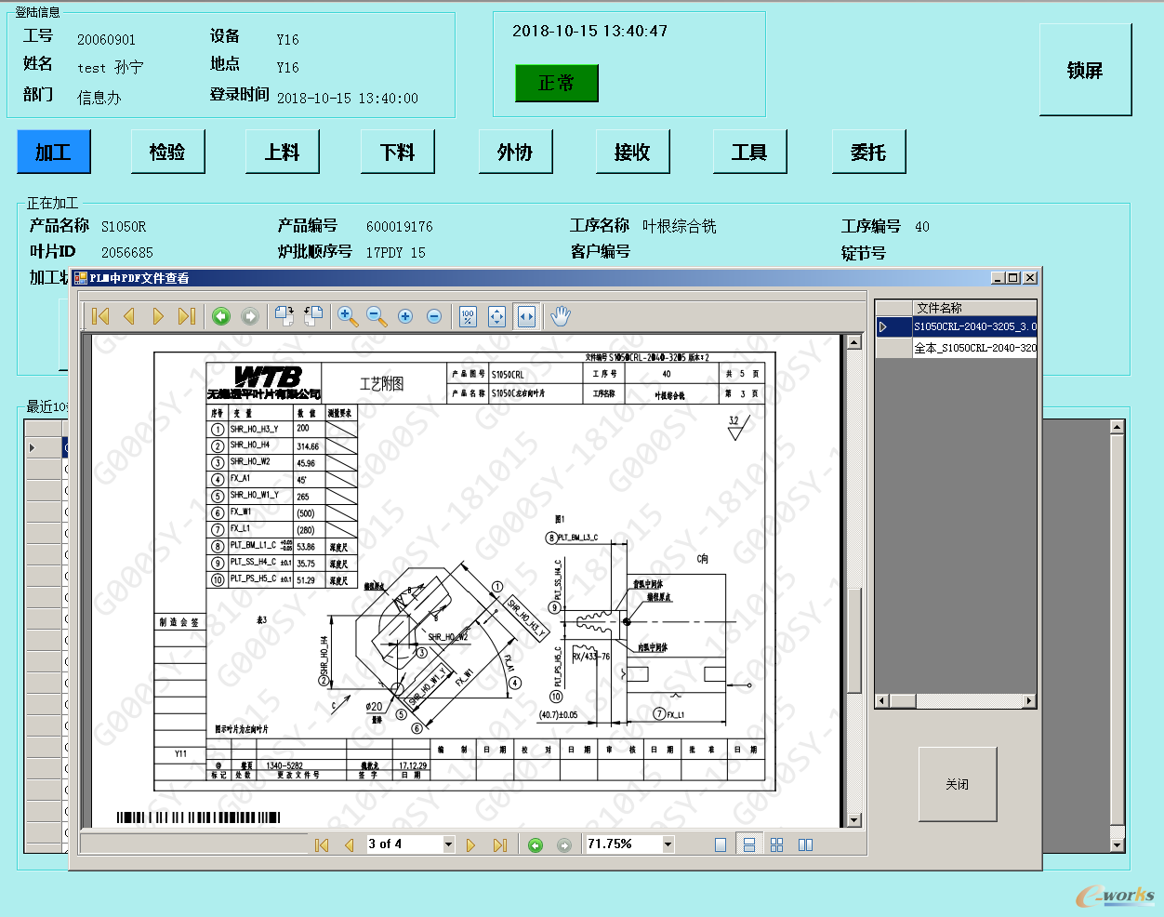Open the '3 of 4' page dropdown
The width and height of the screenshot is (1164, 917).
pyautogui.click(x=448, y=844)
